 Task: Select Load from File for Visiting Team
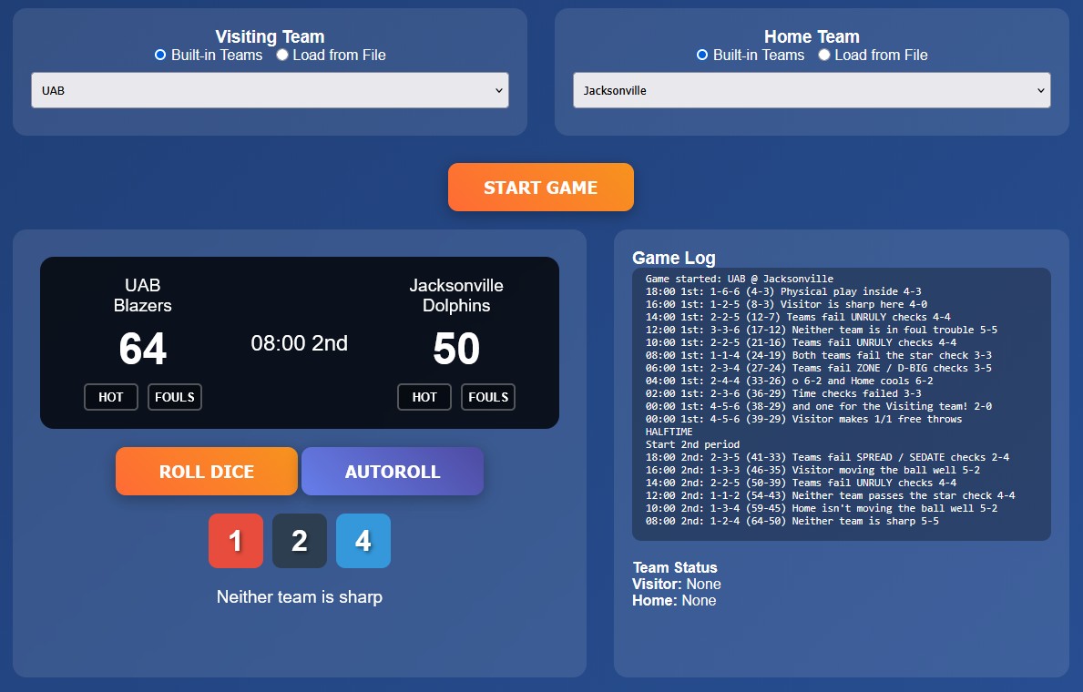[x=282, y=56]
